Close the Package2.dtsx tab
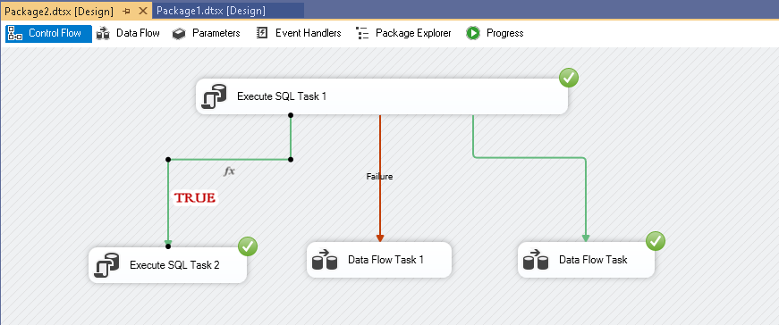 143,11
